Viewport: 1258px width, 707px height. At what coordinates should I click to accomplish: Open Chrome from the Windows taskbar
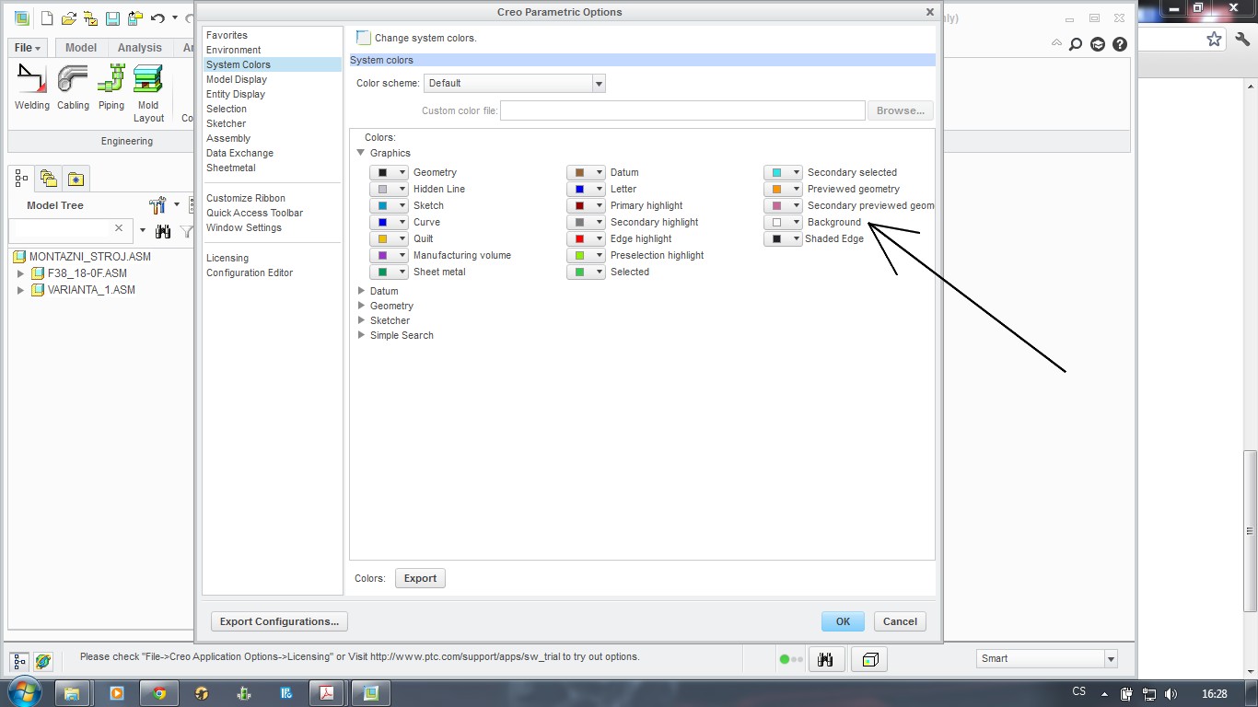coord(159,693)
